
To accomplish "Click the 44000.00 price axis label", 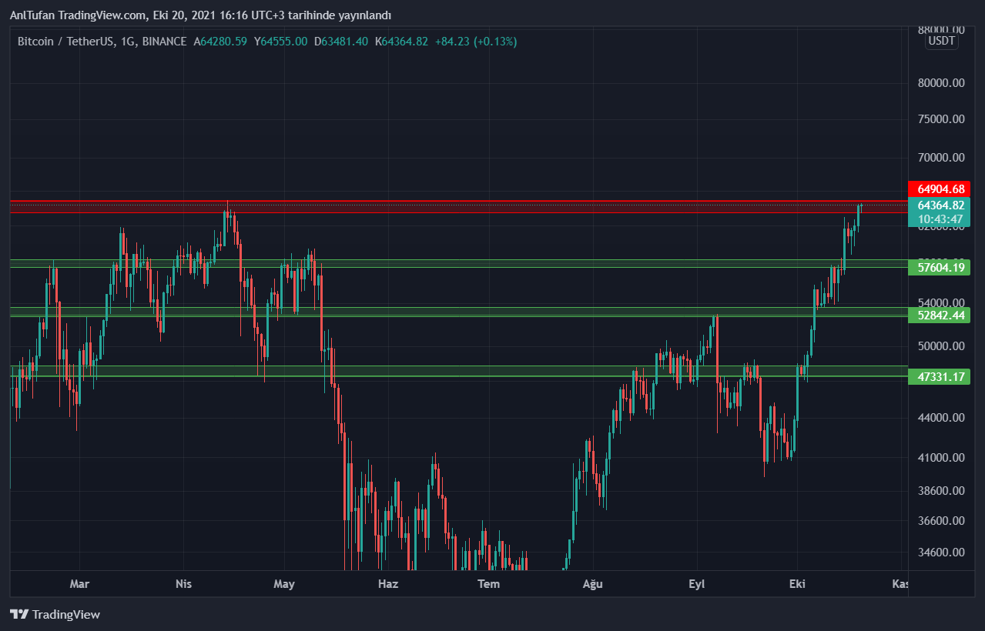I will (940, 418).
